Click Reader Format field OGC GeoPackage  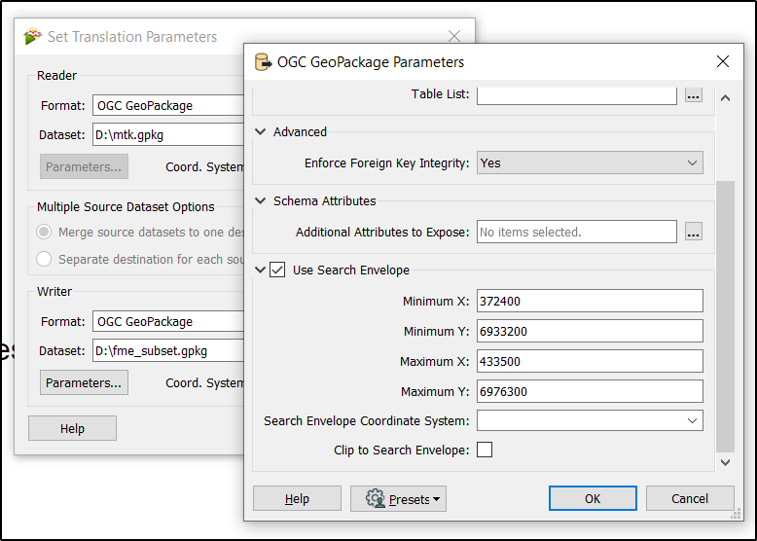(168, 106)
